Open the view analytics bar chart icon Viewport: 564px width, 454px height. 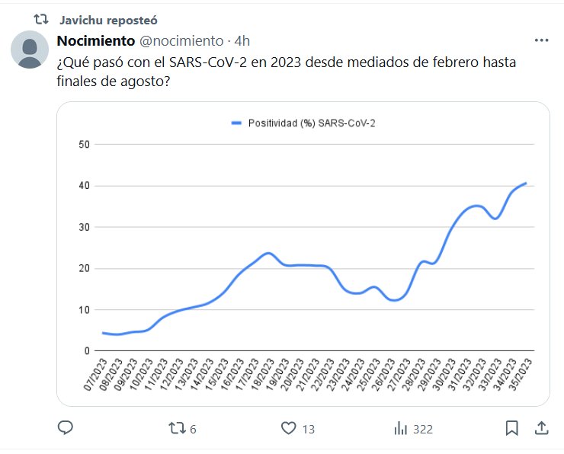pos(400,429)
